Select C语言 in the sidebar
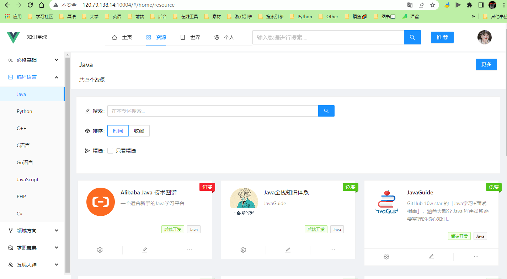Image resolution: width=507 pixels, height=279 pixels. click(x=32, y=145)
